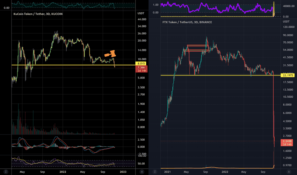Click 44.000 on KuCoin price axis
Screen dimensions: 297x175
pos(142,19)
